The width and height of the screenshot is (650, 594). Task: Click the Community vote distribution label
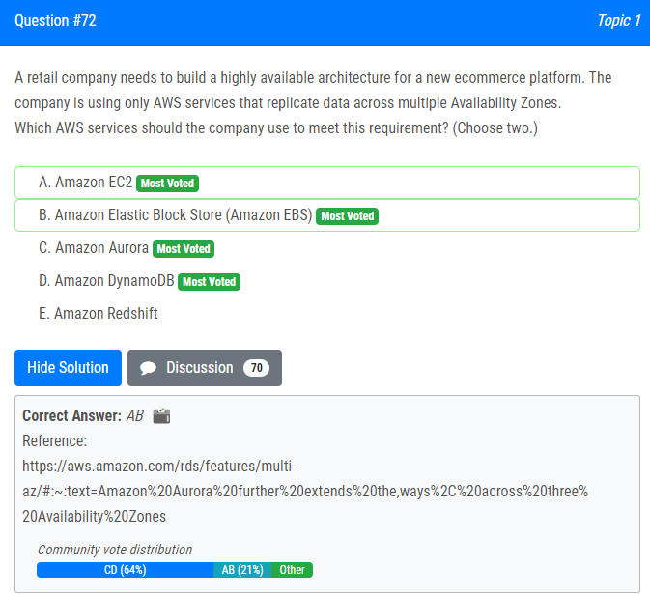tap(115, 550)
